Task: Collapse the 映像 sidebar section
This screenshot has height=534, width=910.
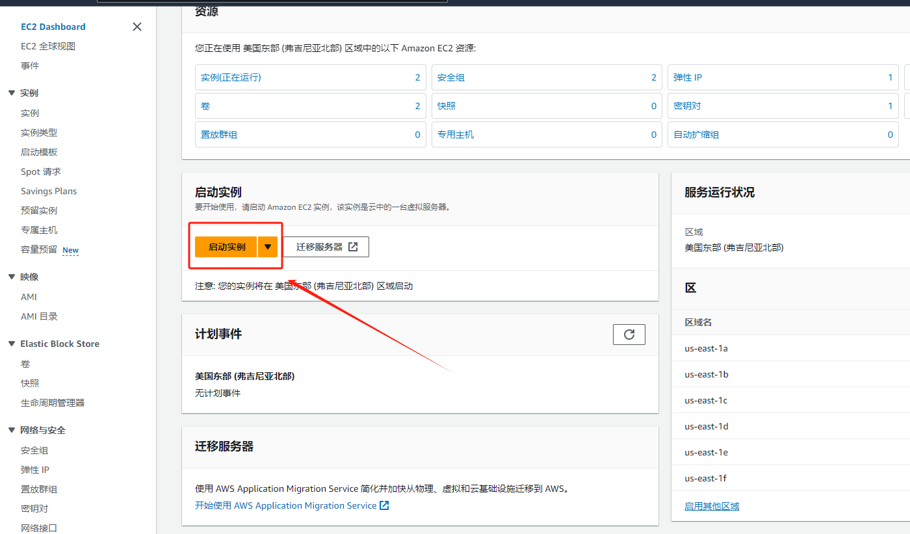Action: (x=12, y=277)
